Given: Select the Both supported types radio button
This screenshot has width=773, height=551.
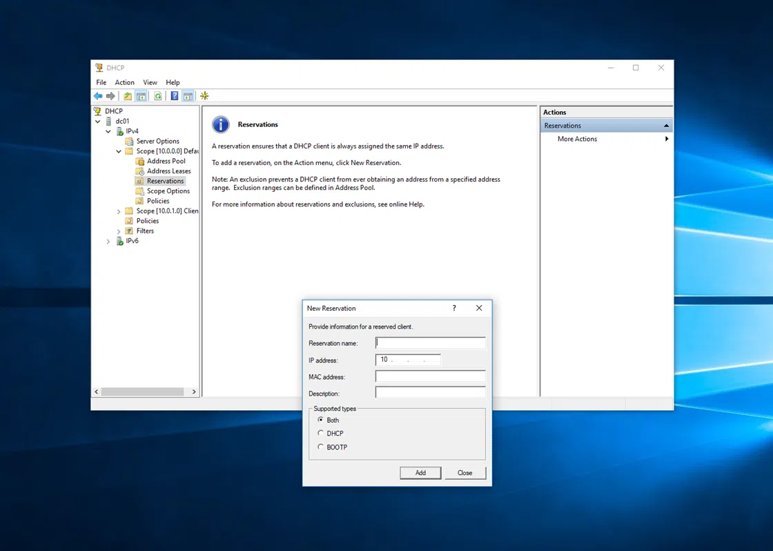Looking at the screenshot, I should [320, 420].
